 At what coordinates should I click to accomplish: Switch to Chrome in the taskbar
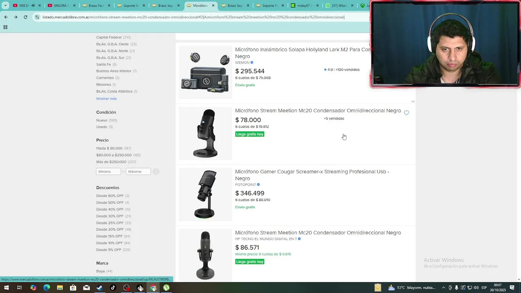[x=153, y=288]
